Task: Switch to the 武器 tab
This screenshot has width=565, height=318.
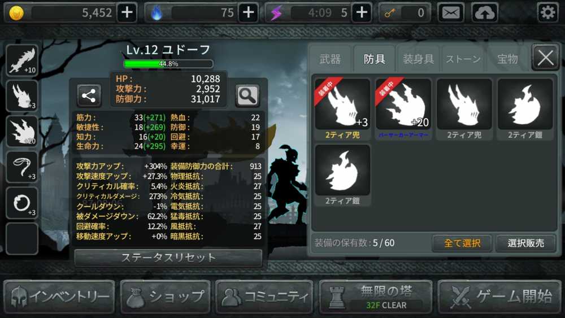Action: pos(330,59)
